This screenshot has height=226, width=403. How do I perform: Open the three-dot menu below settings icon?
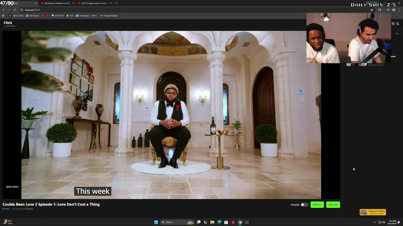click(x=397, y=34)
